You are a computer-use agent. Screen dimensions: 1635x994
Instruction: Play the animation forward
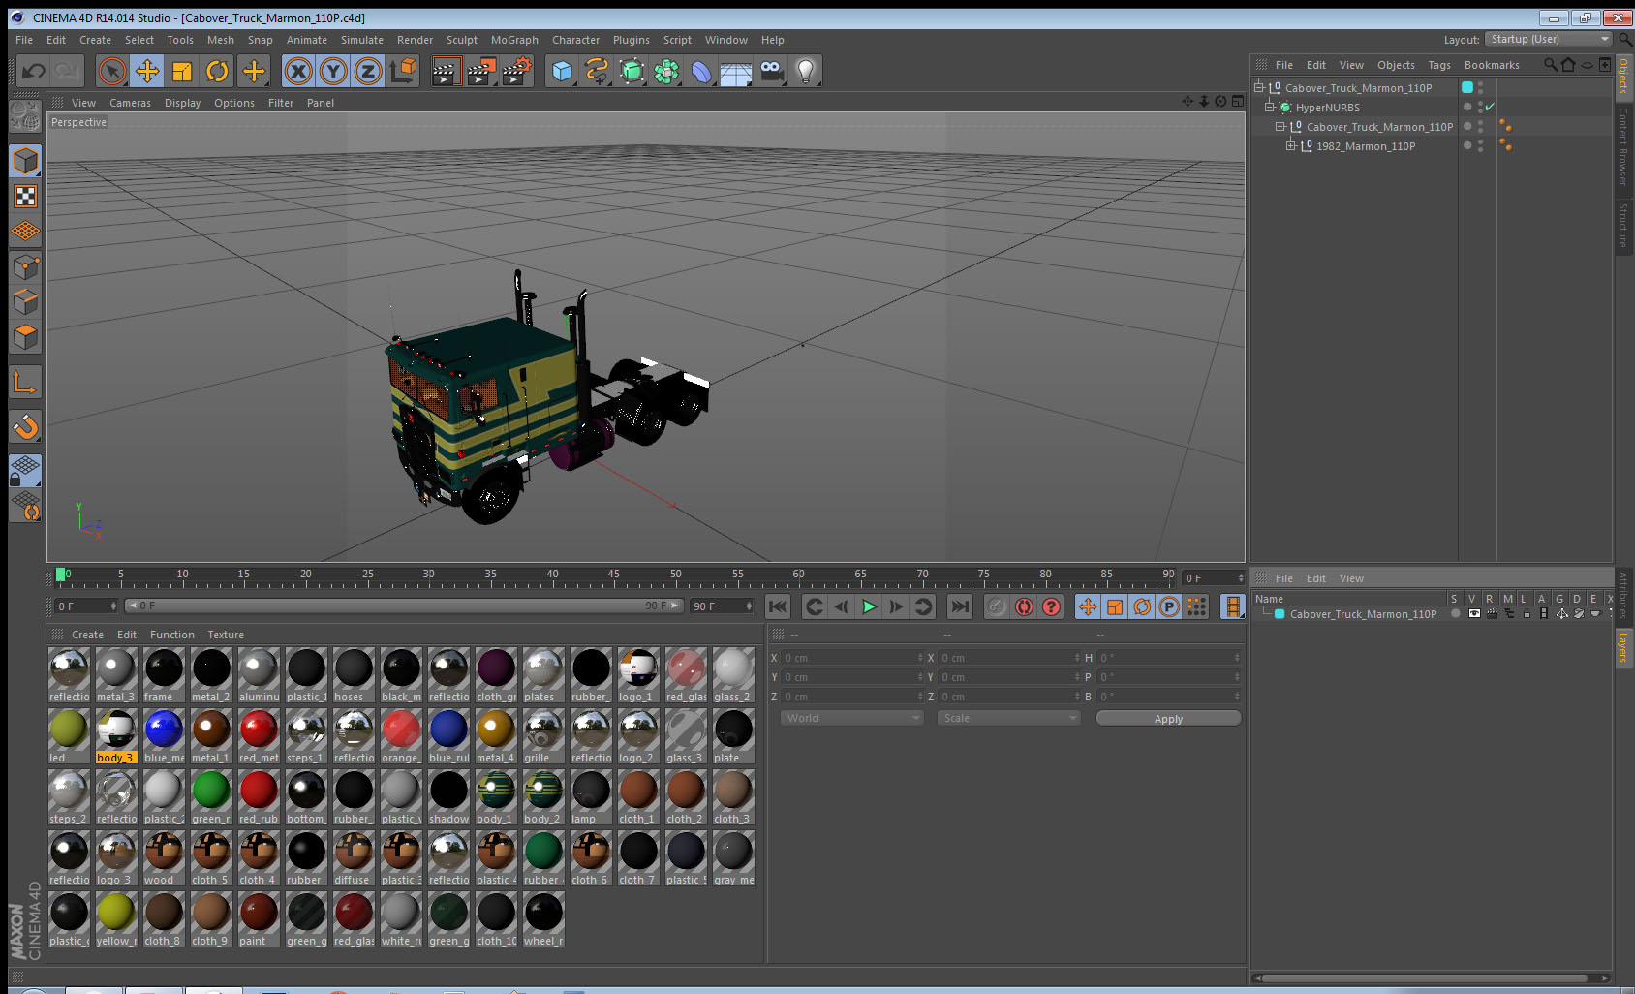(x=869, y=606)
